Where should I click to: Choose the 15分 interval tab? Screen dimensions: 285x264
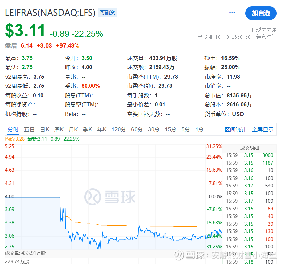point(171,130)
